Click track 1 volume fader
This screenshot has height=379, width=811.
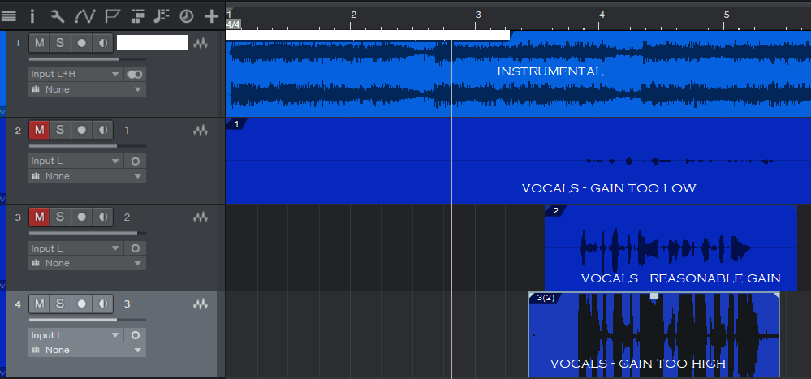point(87,59)
